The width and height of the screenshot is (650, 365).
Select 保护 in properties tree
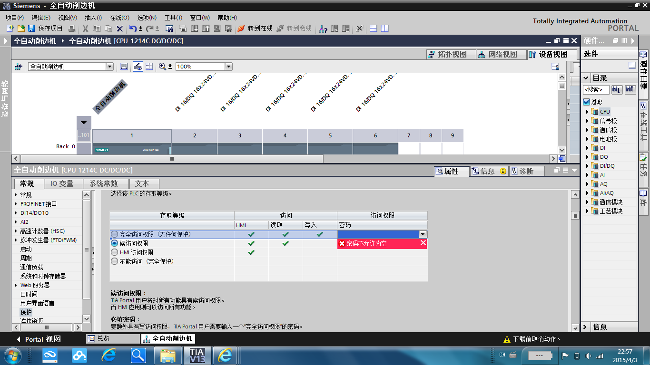[26, 312]
